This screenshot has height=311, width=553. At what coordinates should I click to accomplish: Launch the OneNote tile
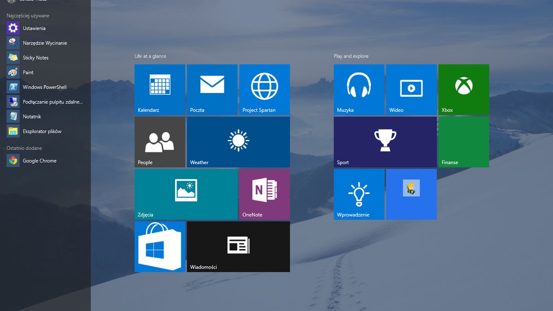[x=265, y=194]
